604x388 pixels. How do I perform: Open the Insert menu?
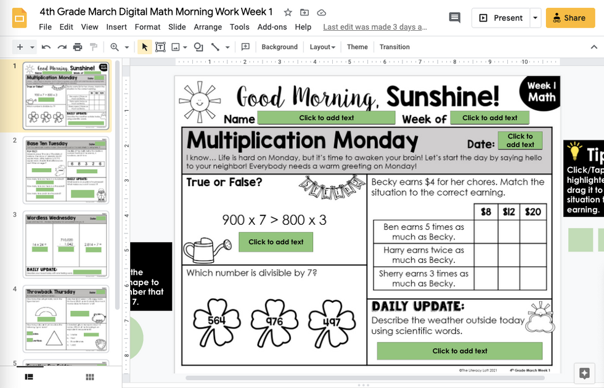pyautogui.click(x=116, y=27)
